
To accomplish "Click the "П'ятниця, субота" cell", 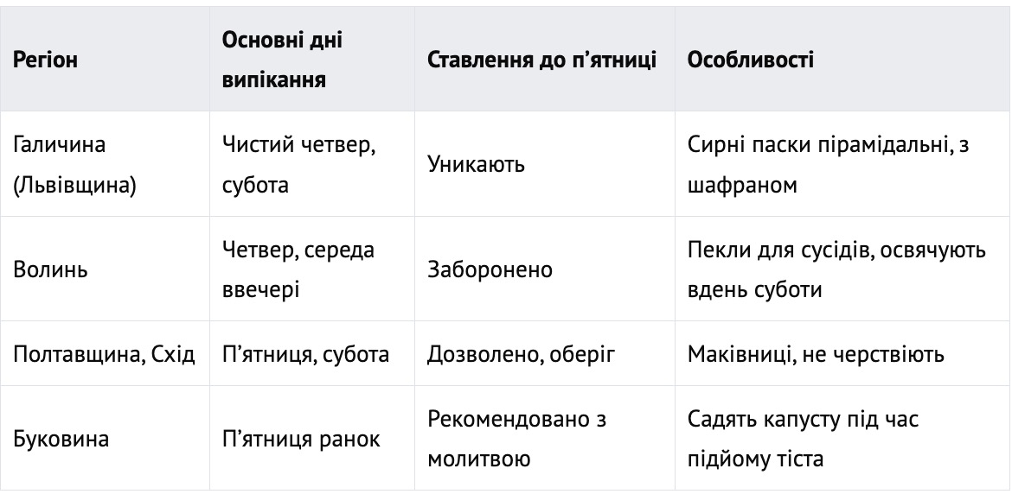I will 305,355.
